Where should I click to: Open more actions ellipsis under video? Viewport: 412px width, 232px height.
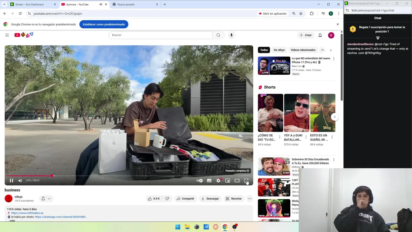[249, 199]
